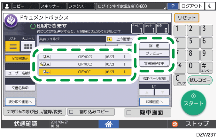Open 状態確認 status check
Image resolution: width=217 pixels, height=138 pixels.
pyautogui.click(x=26, y=124)
